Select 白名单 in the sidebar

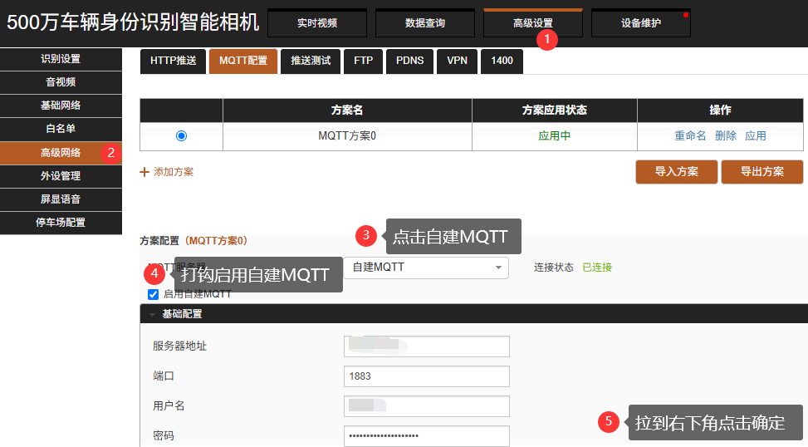(x=61, y=129)
